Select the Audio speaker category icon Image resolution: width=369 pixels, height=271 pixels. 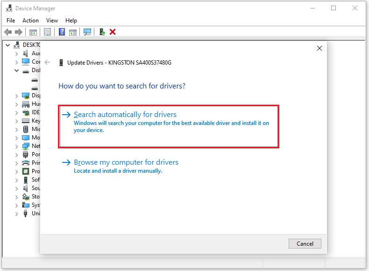click(25, 53)
